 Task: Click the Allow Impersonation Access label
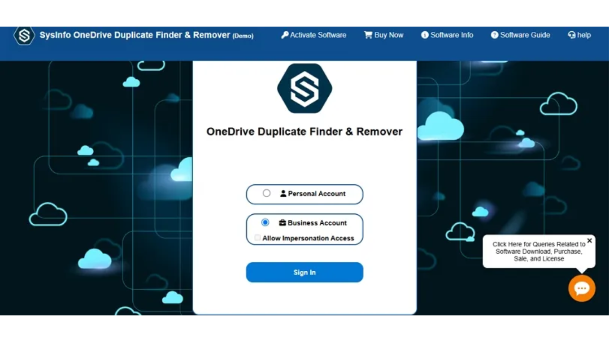click(x=308, y=238)
